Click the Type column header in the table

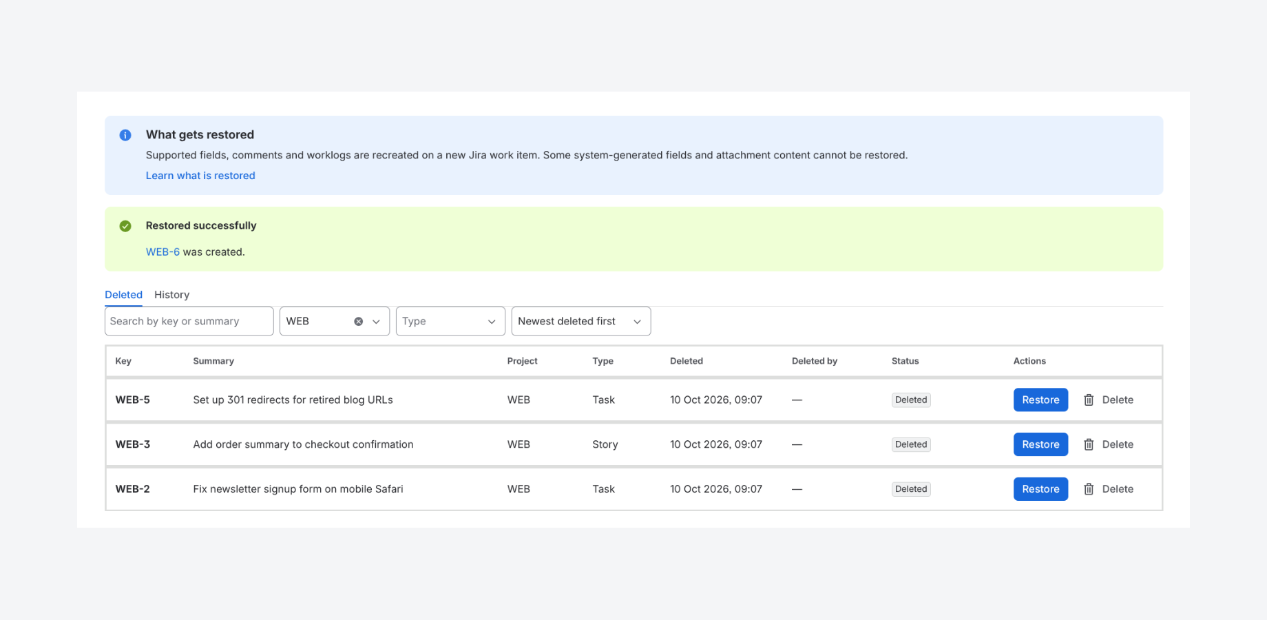coord(603,361)
